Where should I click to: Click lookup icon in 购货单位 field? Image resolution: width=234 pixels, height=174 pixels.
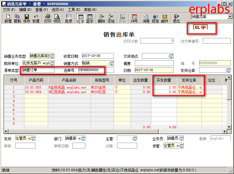click(52, 63)
